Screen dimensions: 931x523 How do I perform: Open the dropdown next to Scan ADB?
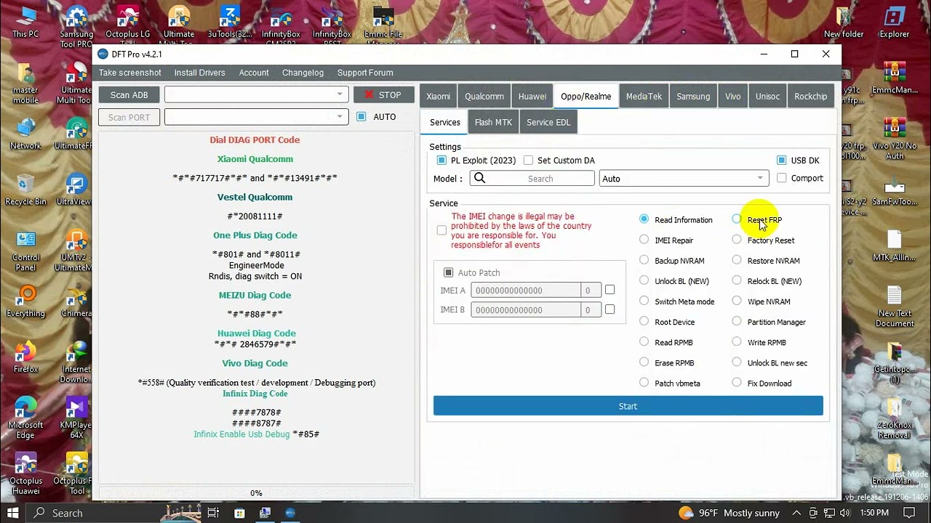(x=339, y=94)
